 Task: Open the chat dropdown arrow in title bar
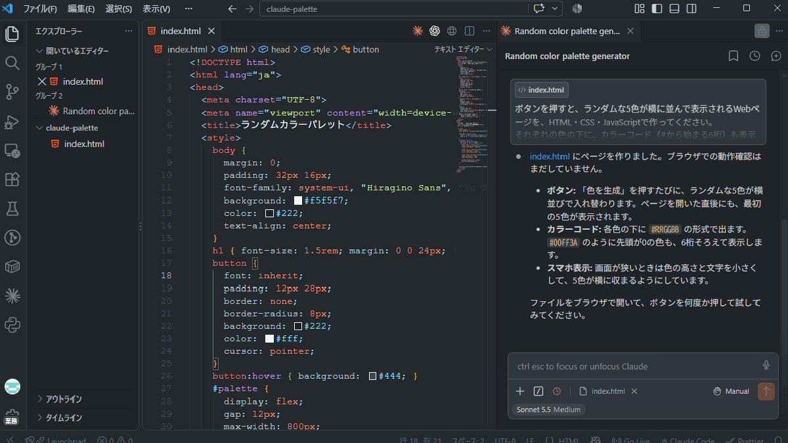click(x=556, y=9)
